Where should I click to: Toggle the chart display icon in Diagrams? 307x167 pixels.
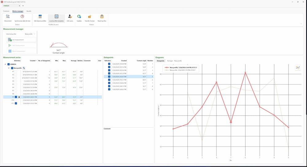(x=297, y=67)
